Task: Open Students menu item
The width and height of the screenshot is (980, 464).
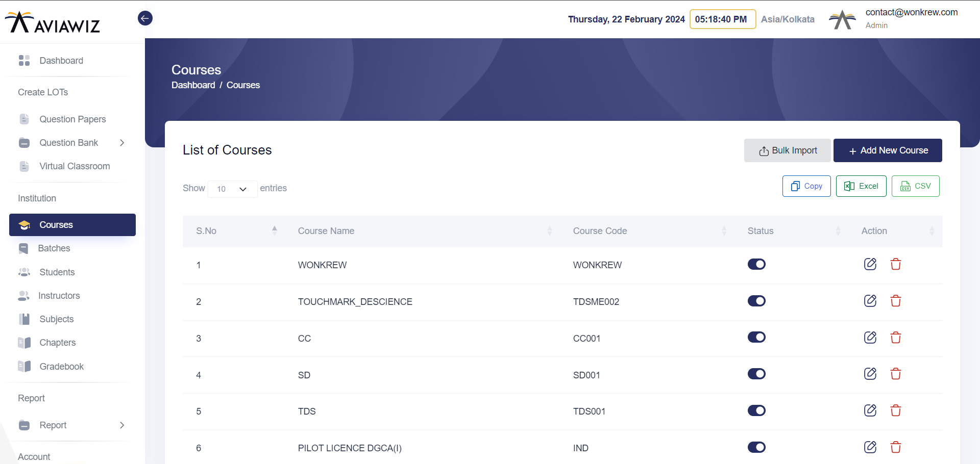Action: pos(57,272)
